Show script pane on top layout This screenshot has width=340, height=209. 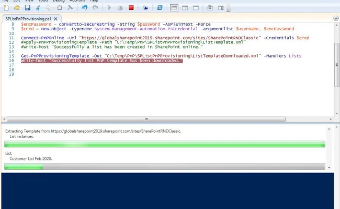coord(174,8)
